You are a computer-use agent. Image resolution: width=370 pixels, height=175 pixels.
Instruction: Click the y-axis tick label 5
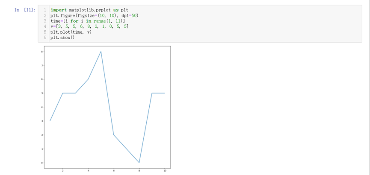(x=42, y=93)
